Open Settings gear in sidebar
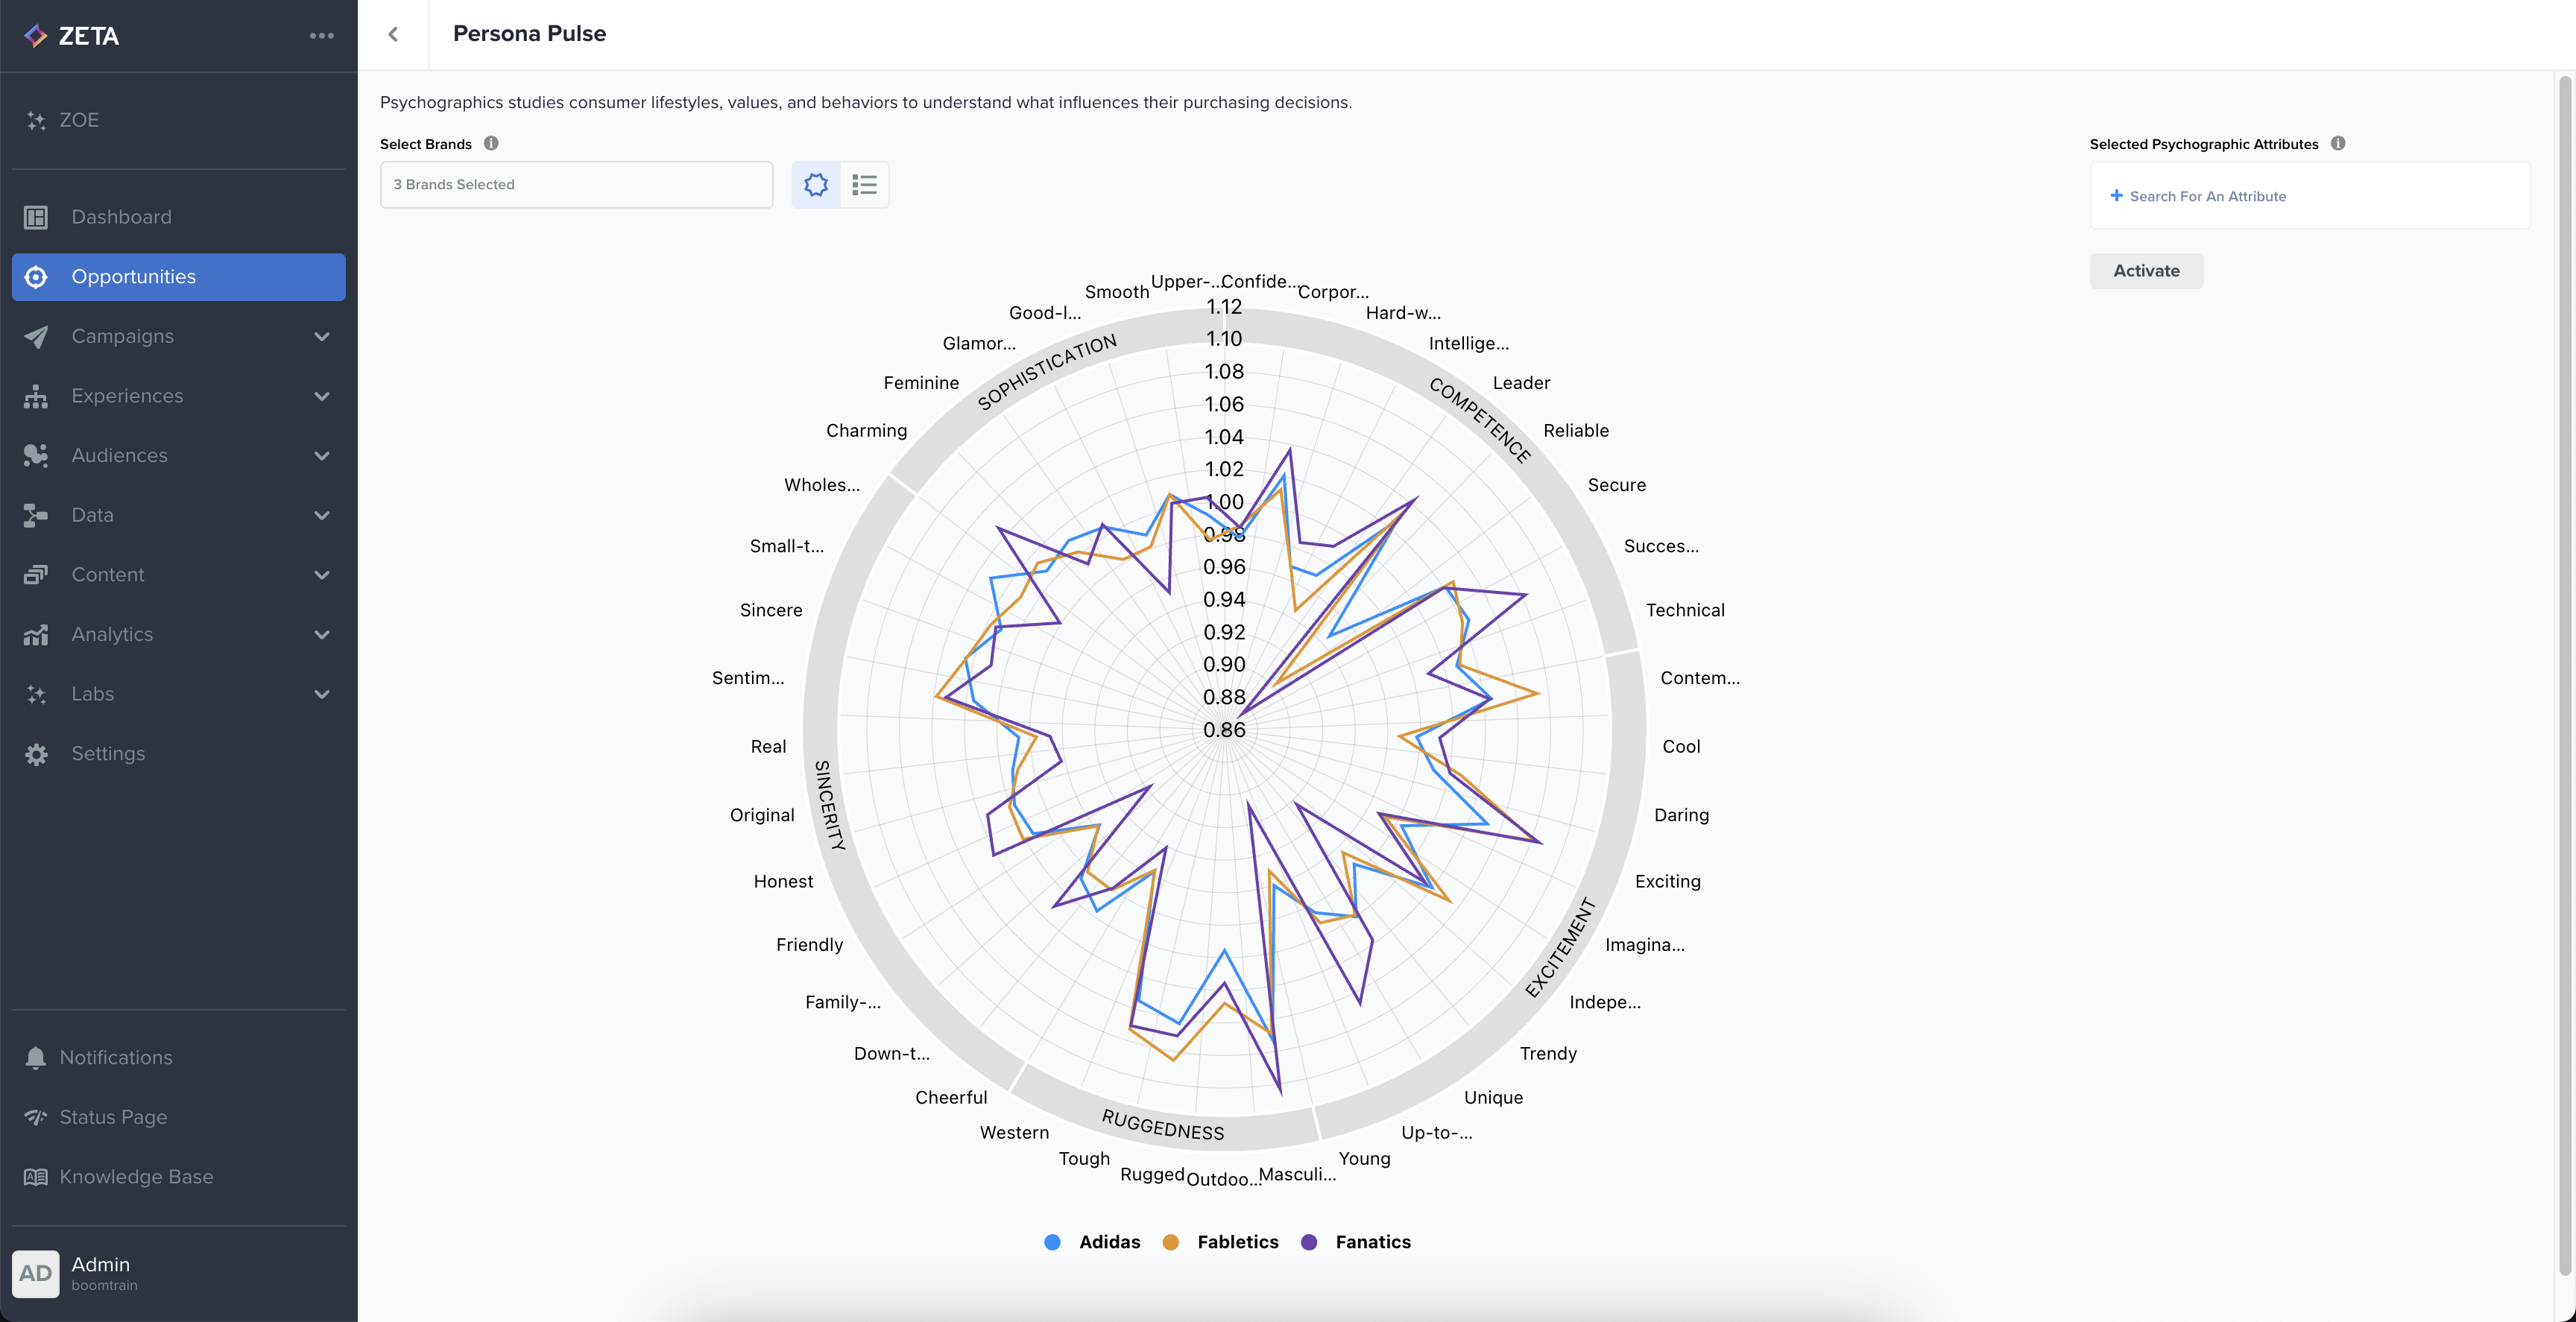 [x=36, y=753]
